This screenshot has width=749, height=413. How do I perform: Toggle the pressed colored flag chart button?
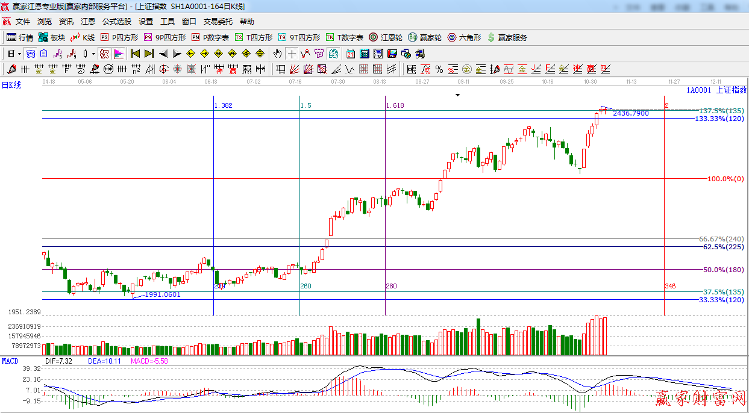(119, 54)
